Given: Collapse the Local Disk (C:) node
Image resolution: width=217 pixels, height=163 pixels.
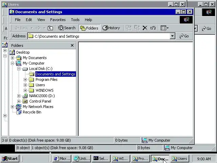Looking at the screenshot, I should coord(19,69).
